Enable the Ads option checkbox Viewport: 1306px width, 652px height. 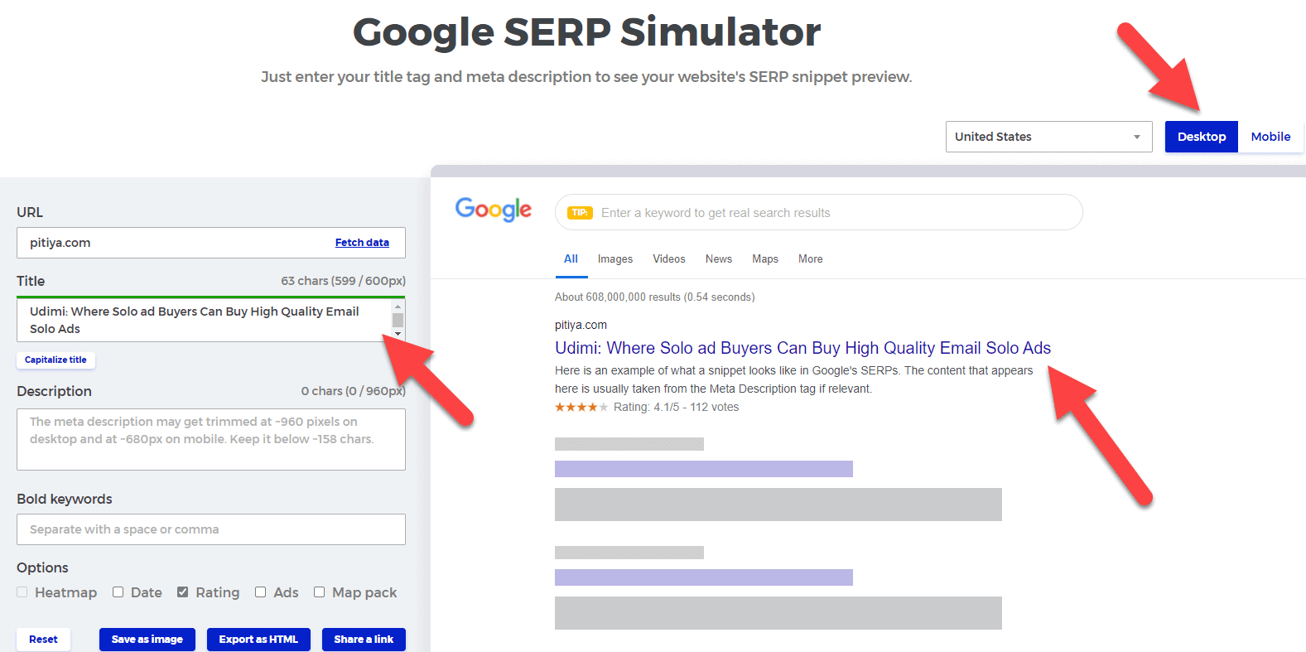[261, 592]
